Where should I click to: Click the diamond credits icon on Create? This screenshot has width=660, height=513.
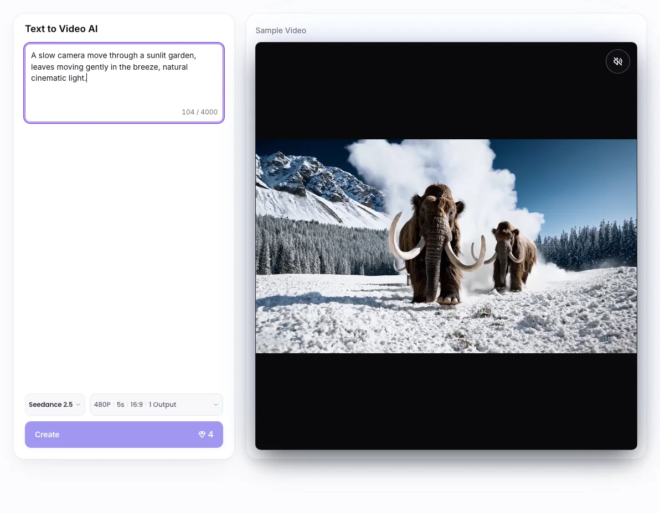(x=202, y=435)
